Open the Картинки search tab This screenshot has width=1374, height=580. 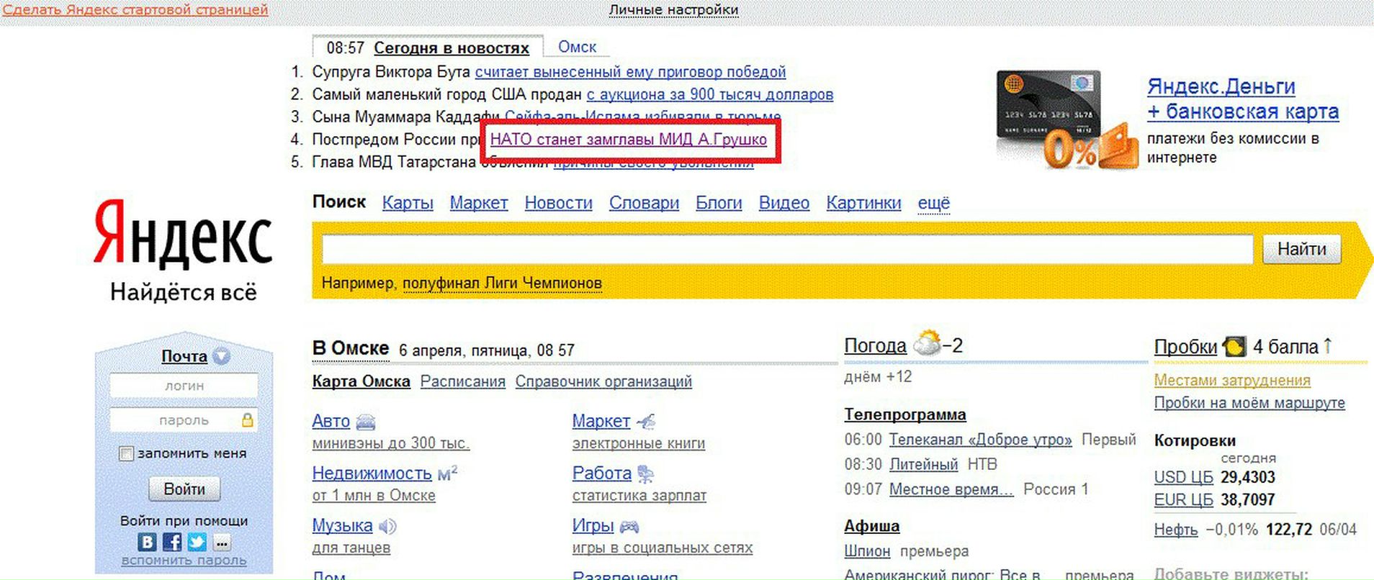click(863, 203)
